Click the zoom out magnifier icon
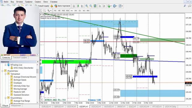Screen dimensions: 192x108 91,6
